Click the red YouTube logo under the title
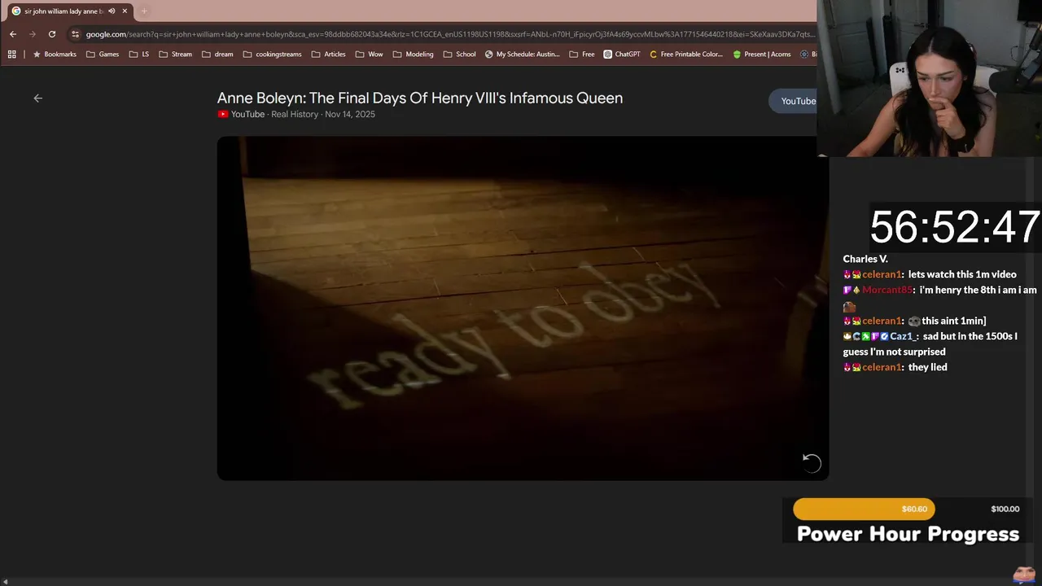The width and height of the screenshot is (1042, 586). pos(222,114)
